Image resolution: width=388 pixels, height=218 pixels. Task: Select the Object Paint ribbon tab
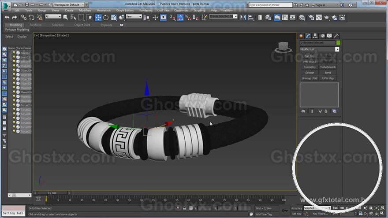(82, 25)
